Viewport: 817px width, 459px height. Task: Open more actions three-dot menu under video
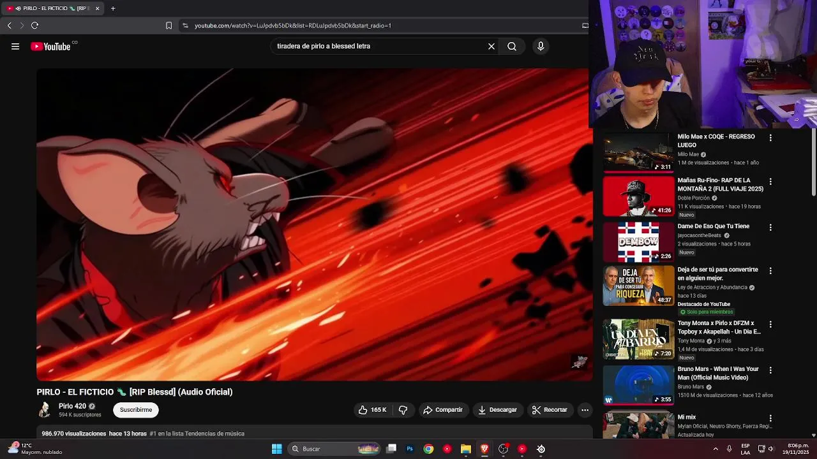(585, 410)
